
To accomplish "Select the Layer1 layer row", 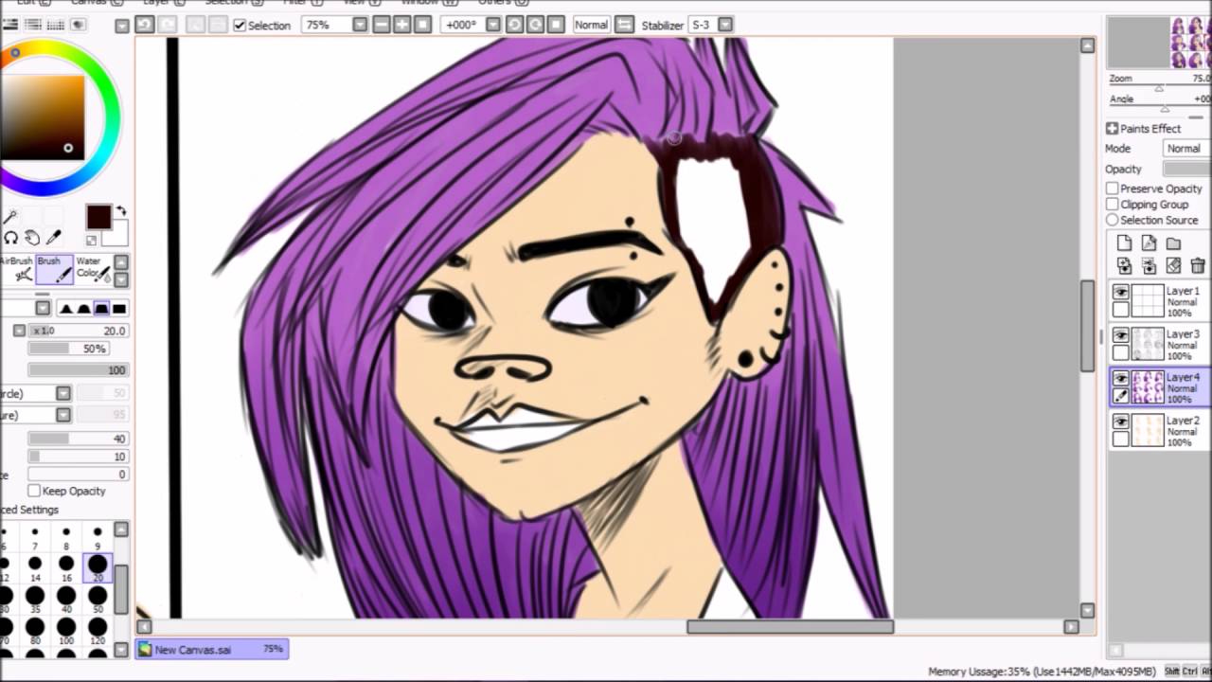I will coord(1161,302).
